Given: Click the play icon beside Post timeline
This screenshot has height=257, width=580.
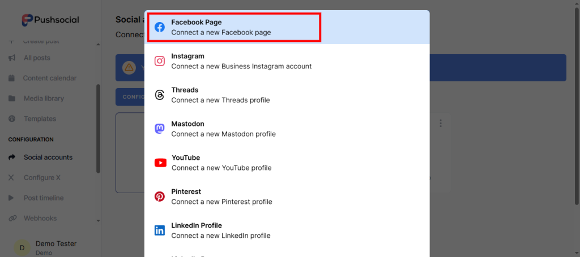Looking at the screenshot, I should (11, 198).
